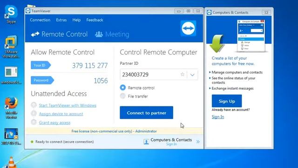The image size is (298, 168).
Task: Click TeamViewer title bar app icon
Action: 28,11
